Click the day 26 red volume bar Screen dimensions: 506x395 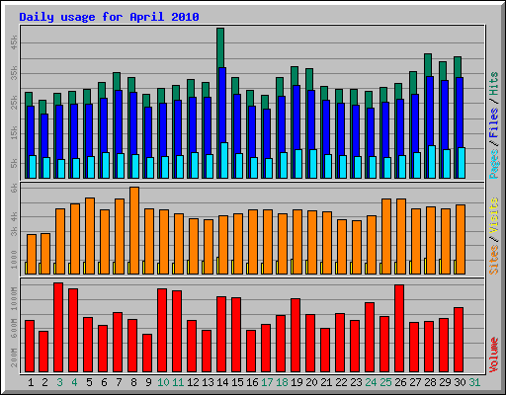click(399, 329)
